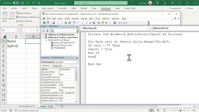Open the VBA Tools menu
The image size is (199, 112).
click(98, 19)
